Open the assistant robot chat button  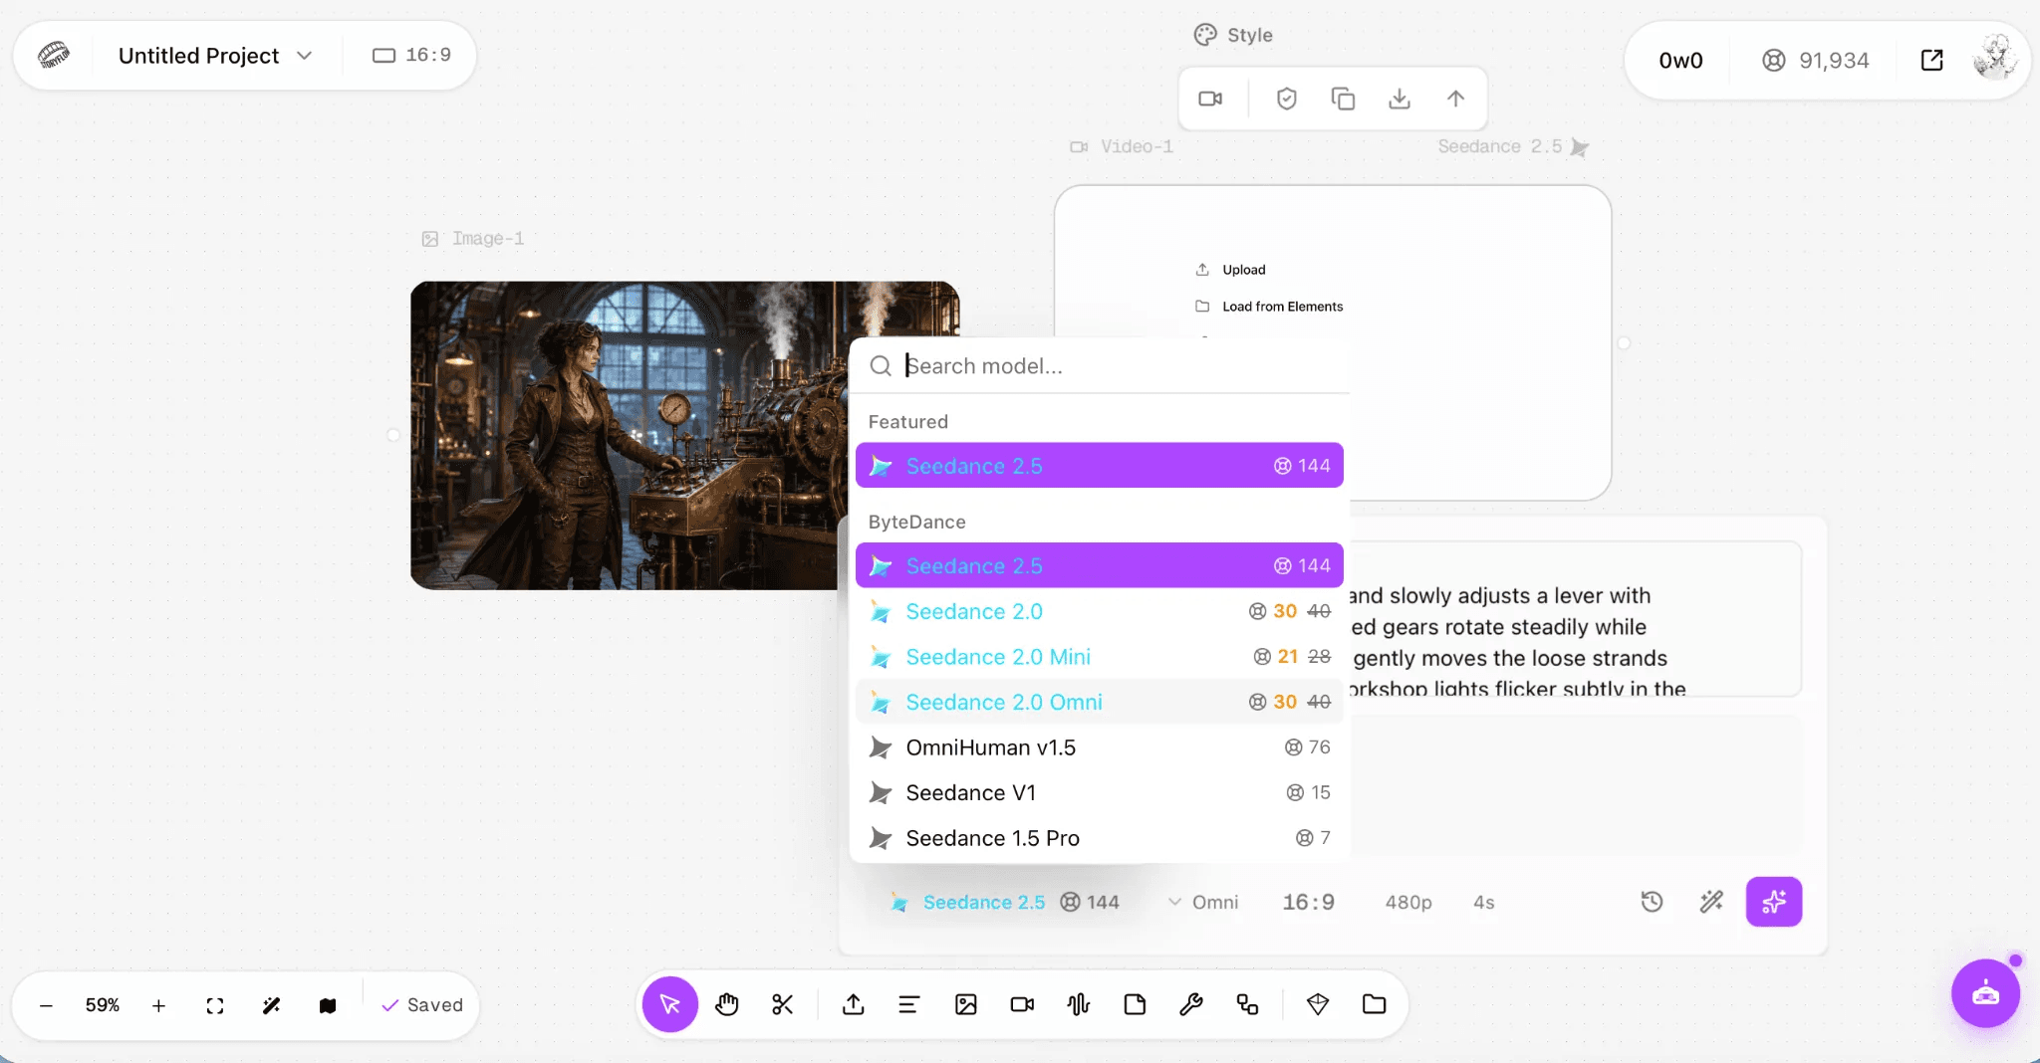(x=1985, y=992)
